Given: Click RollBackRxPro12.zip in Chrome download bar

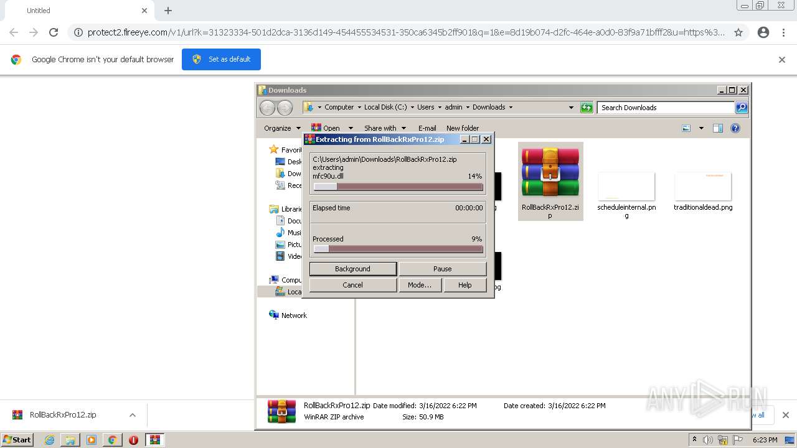Looking at the screenshot, I should [63, 415].
